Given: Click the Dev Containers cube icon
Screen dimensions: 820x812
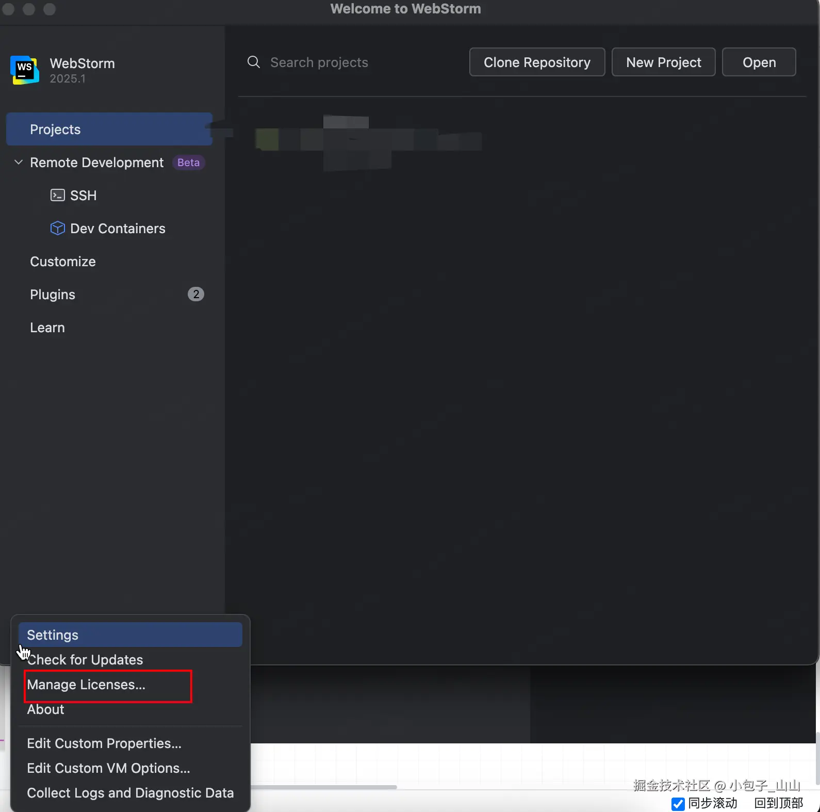Looking at the screenshot, I should [x=57, y=228].
